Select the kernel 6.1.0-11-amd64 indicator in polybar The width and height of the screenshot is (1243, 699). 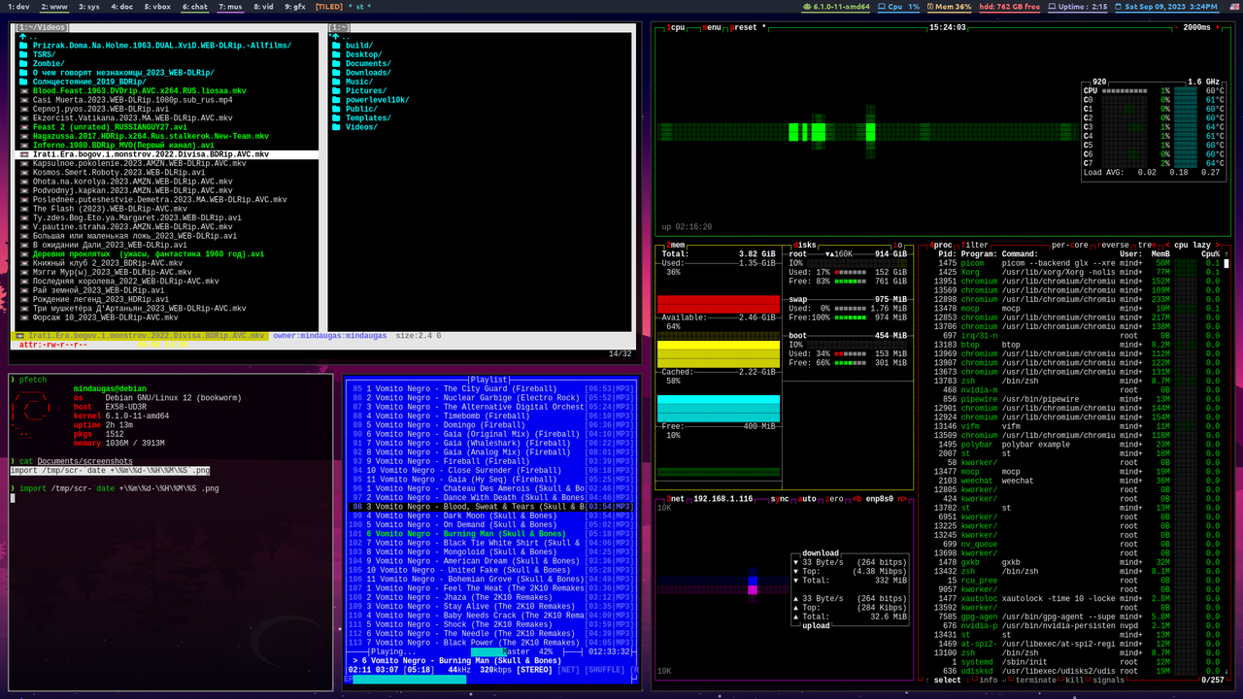tap(834, 6)
